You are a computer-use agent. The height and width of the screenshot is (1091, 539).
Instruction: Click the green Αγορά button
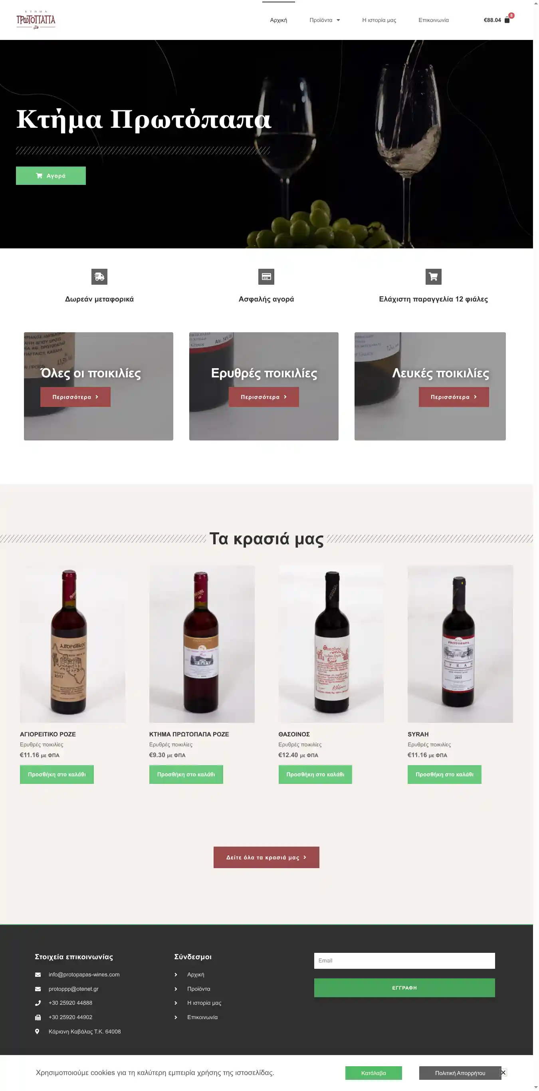click(x=51, y=176)
